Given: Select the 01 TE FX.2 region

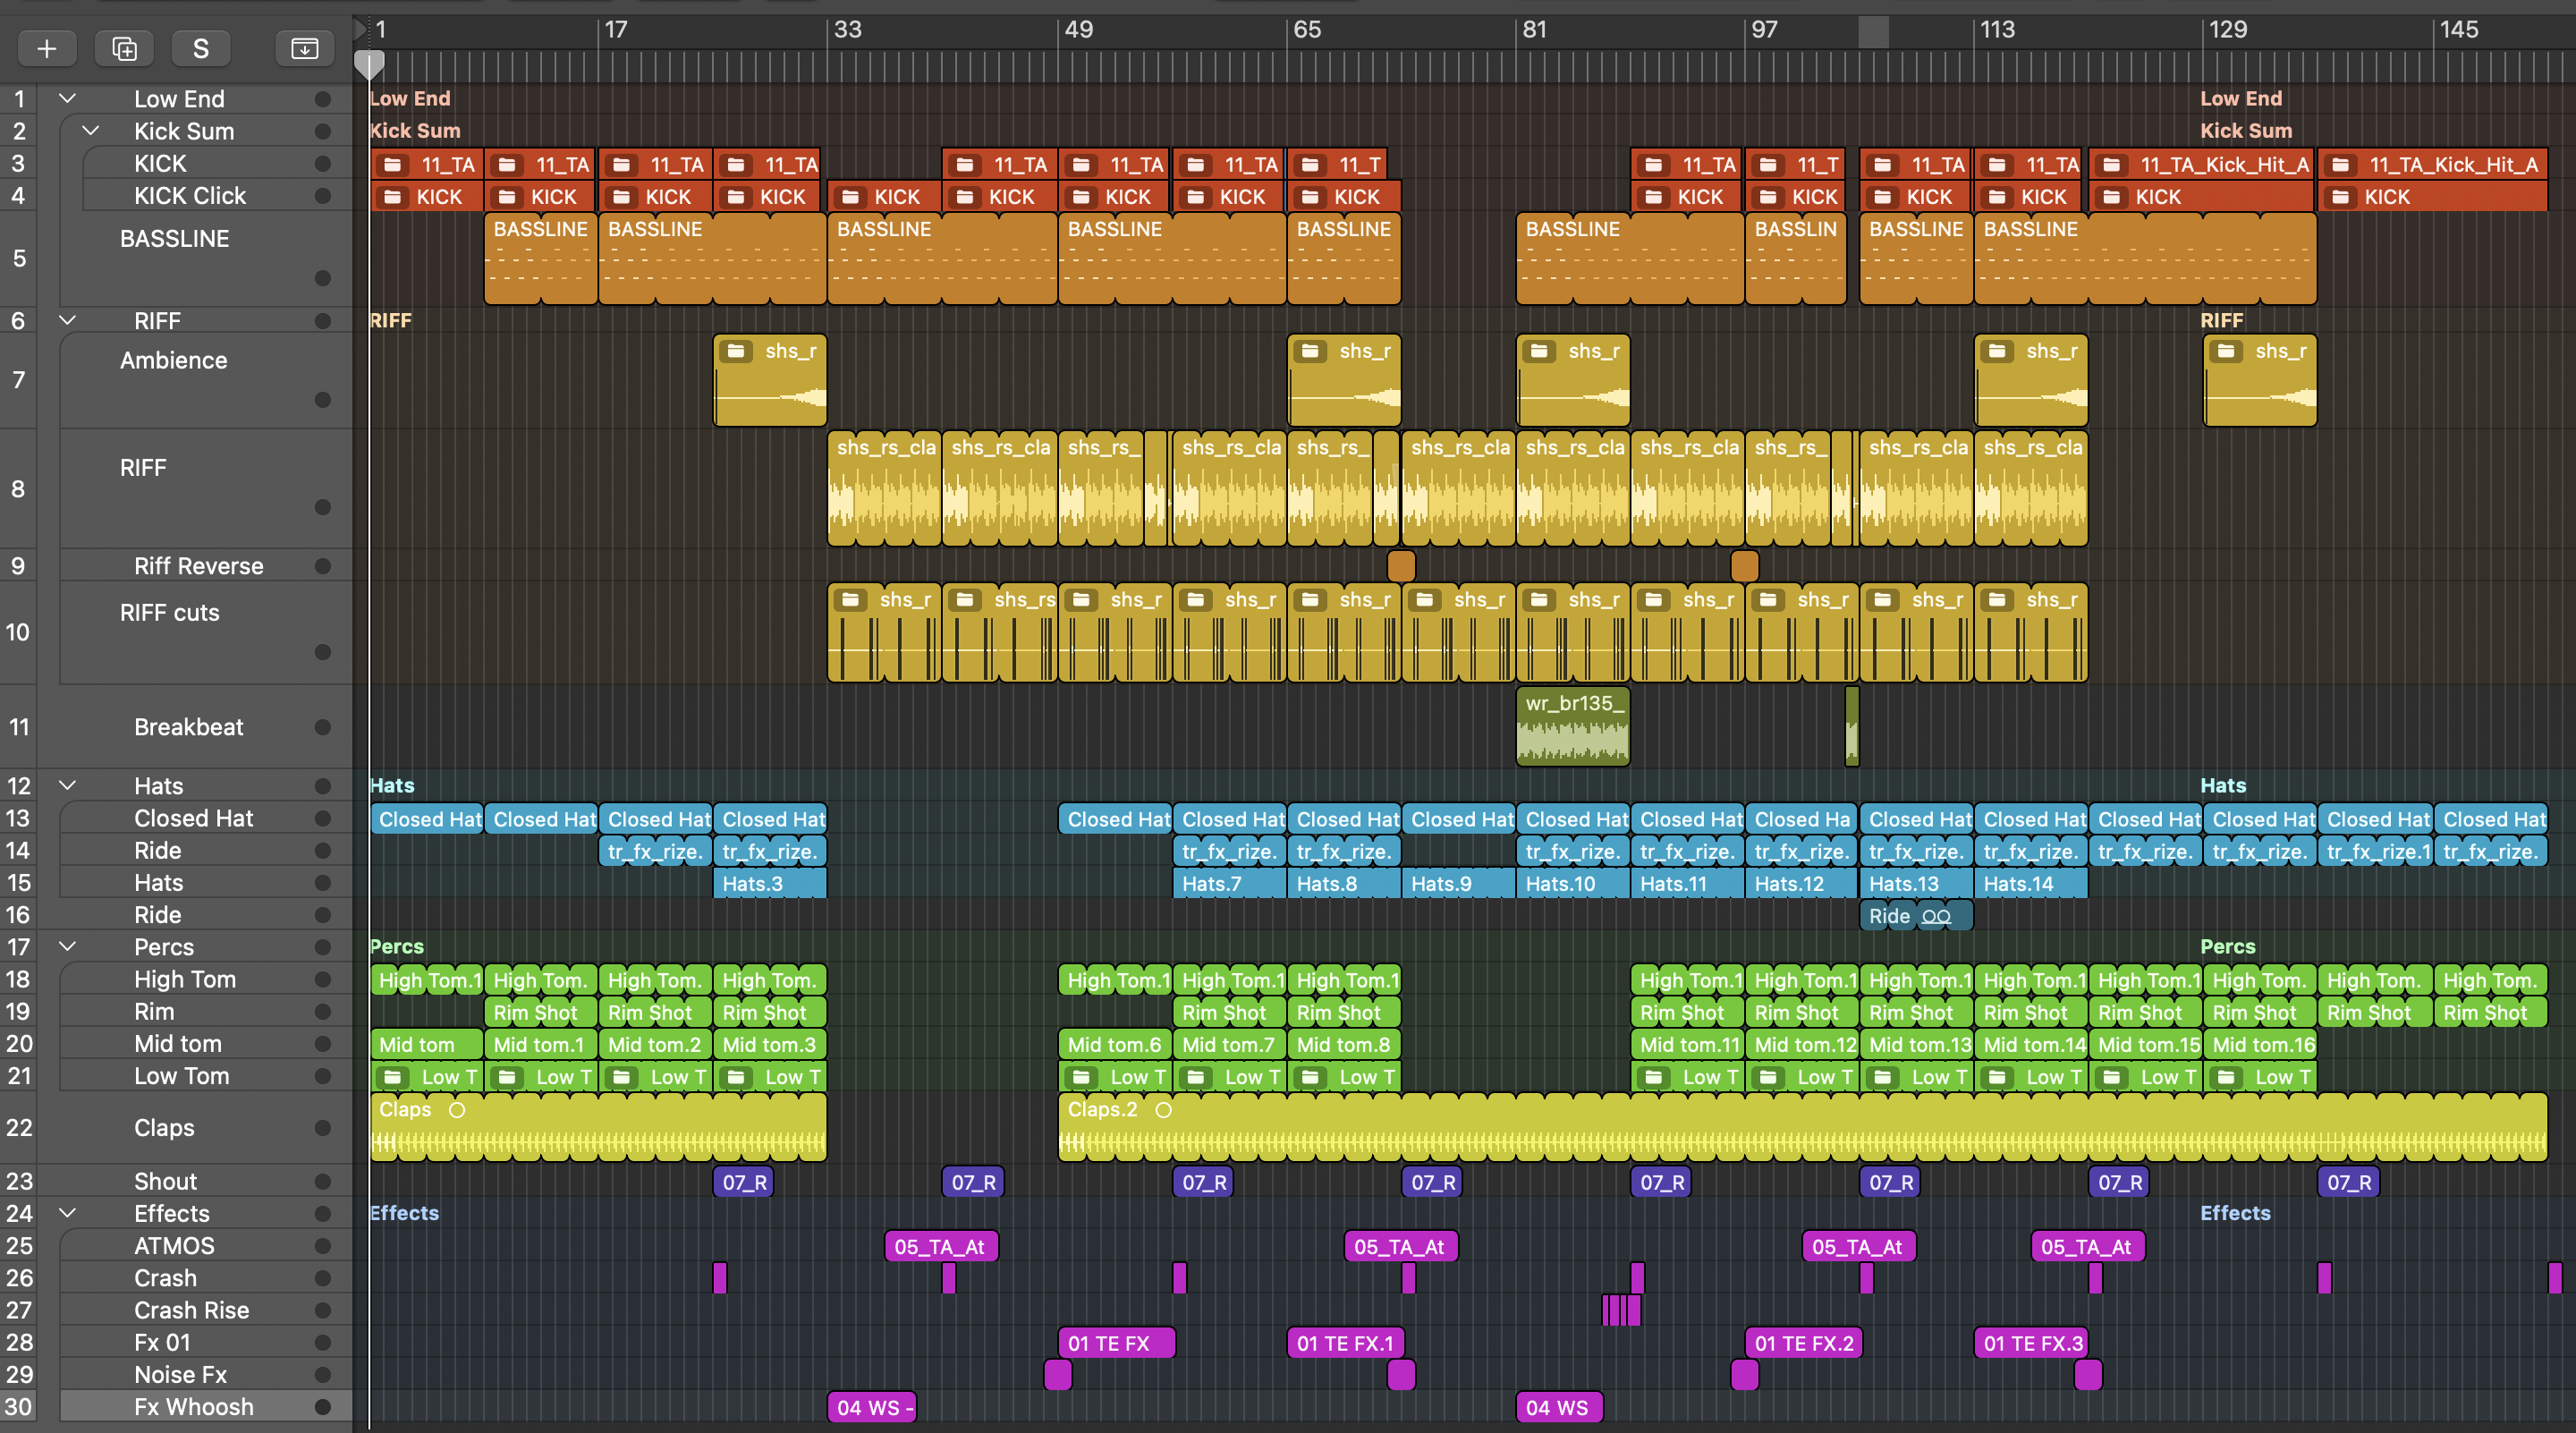Looking at the screenshot, I should click(x=1803, y=1343).
